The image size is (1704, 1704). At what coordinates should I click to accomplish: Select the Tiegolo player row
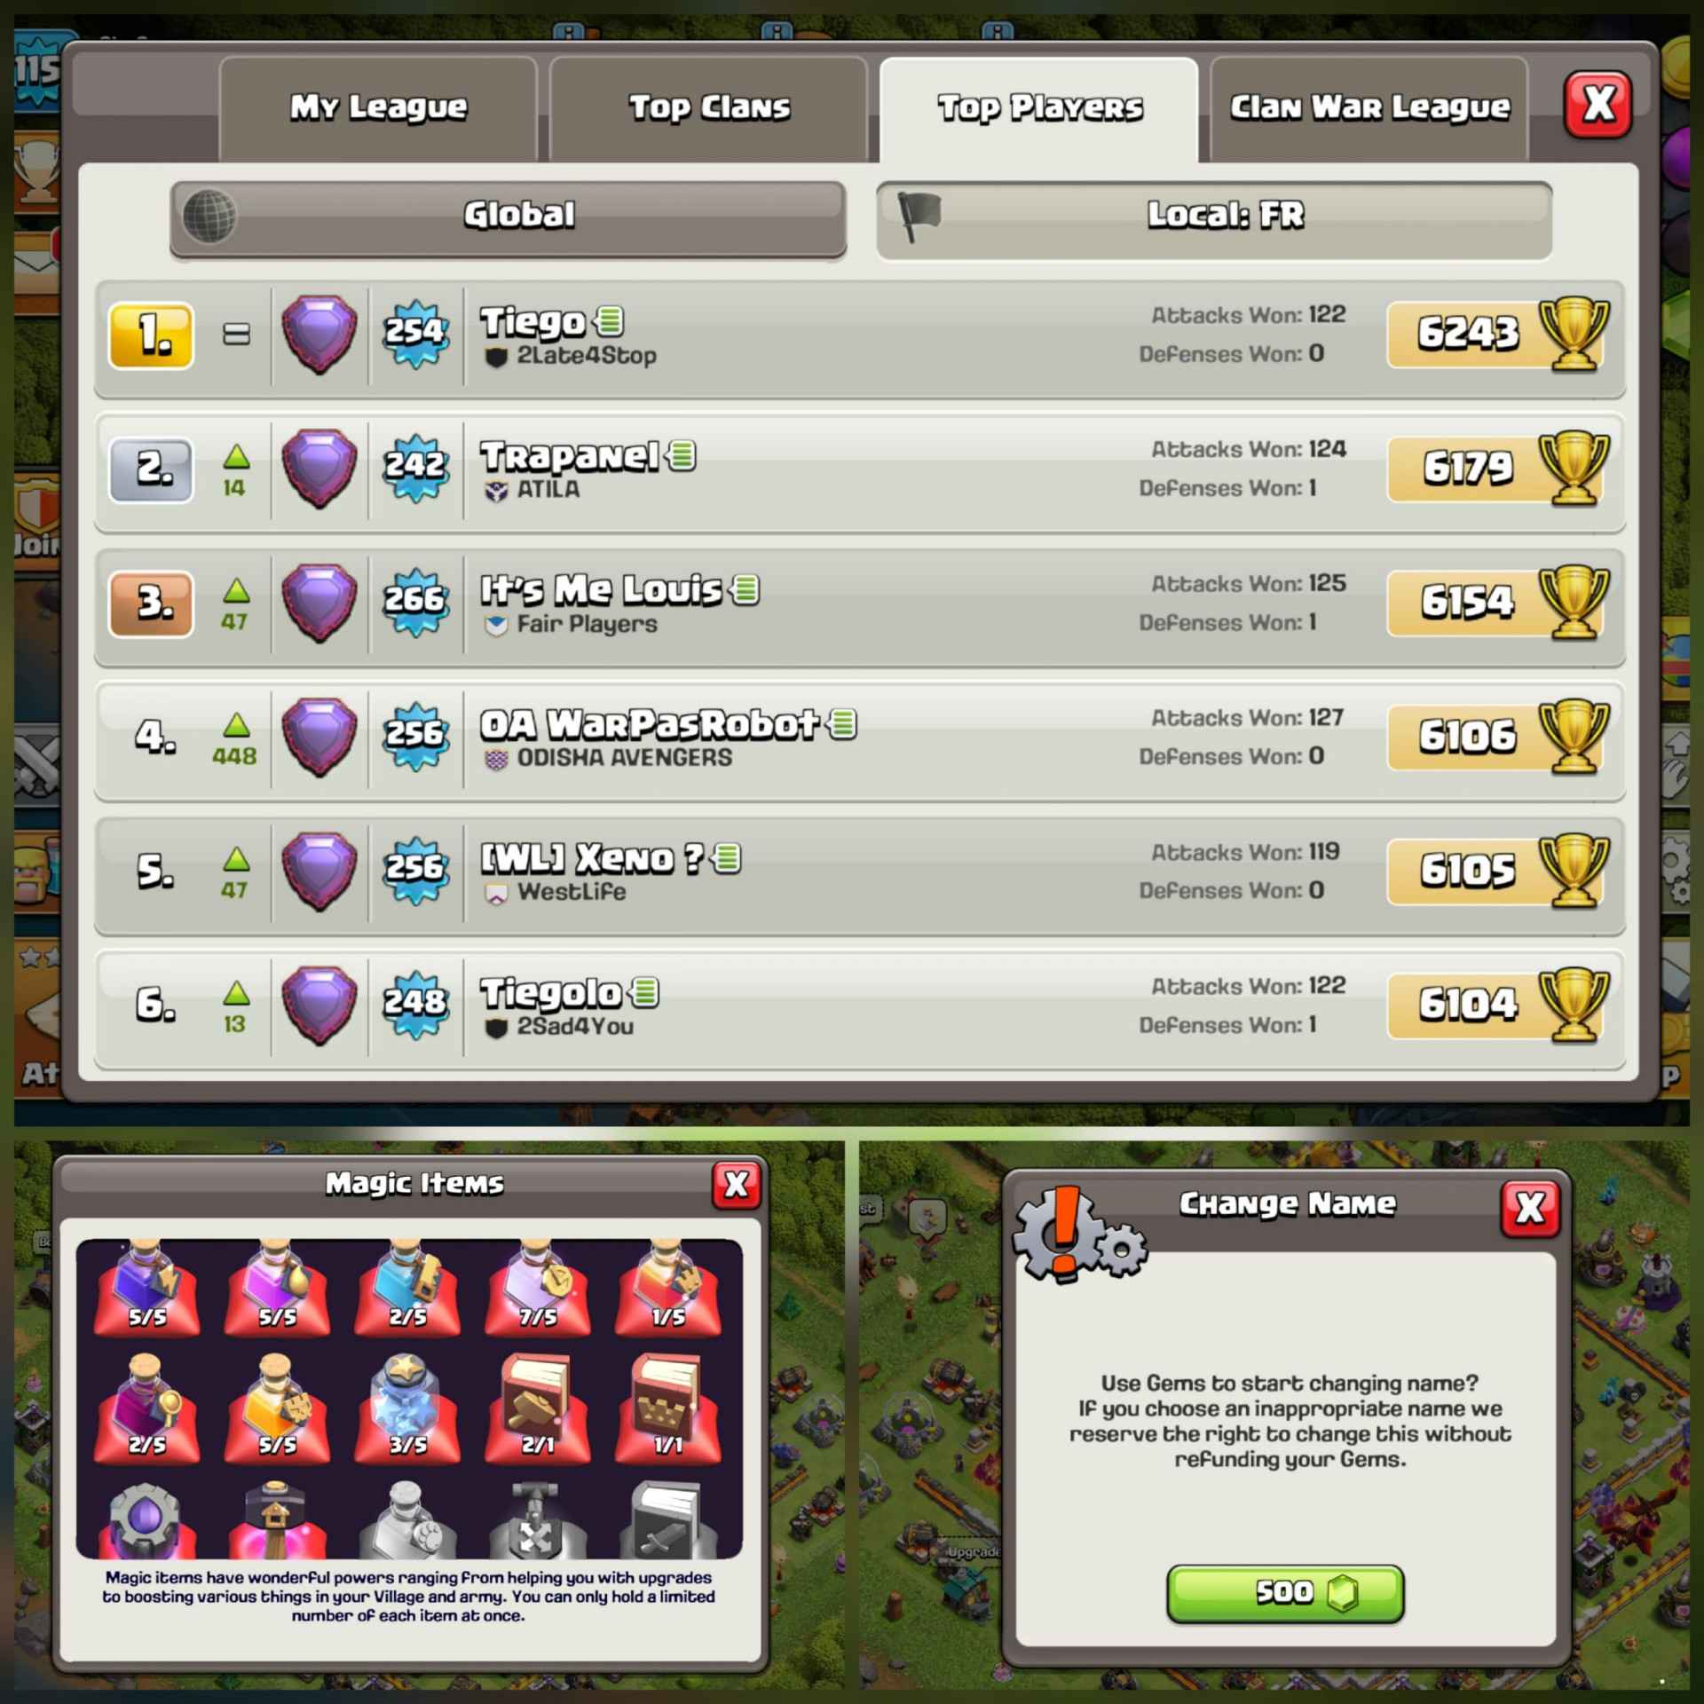point(860,1006)
